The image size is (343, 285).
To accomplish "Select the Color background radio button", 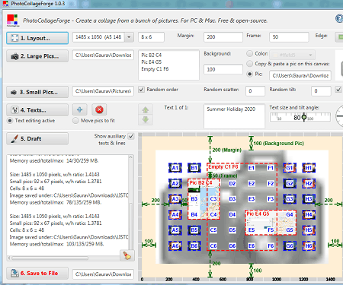I will click(250, 53).
